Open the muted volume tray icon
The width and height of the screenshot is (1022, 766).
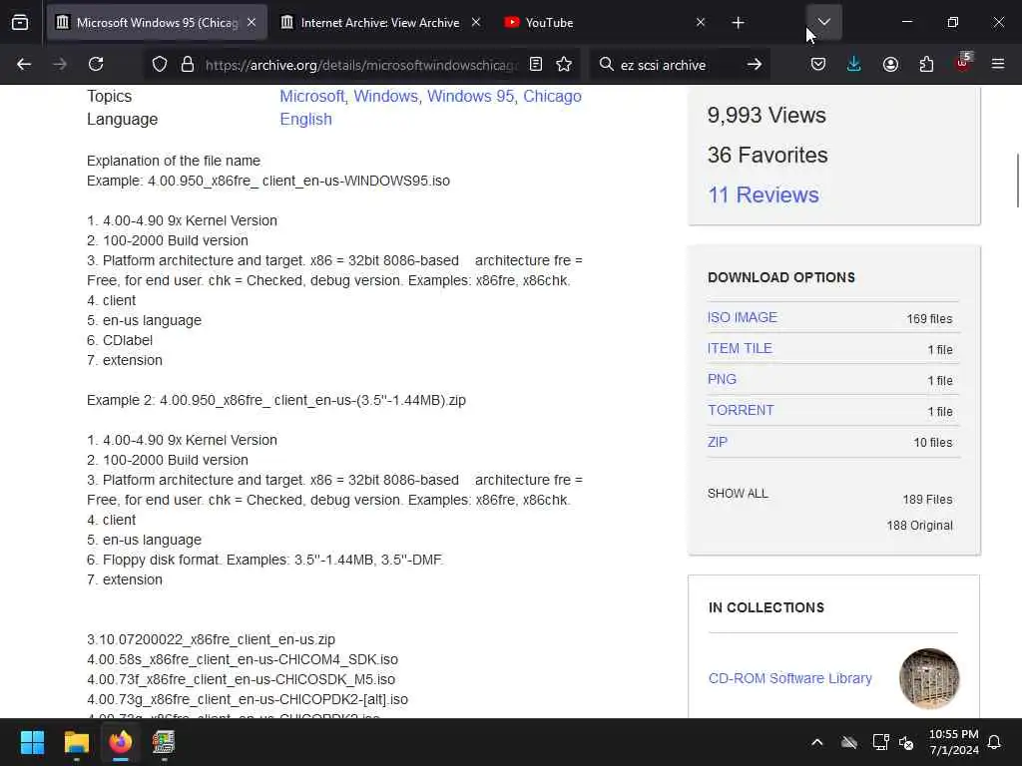click(906, 742)
